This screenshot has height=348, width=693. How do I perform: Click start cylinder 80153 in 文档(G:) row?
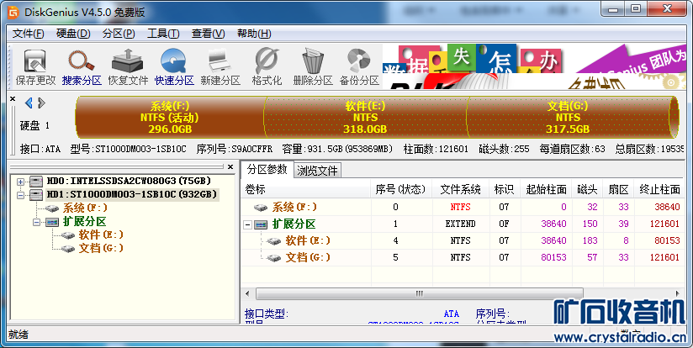pyautogui.click(x=553, y=258)
